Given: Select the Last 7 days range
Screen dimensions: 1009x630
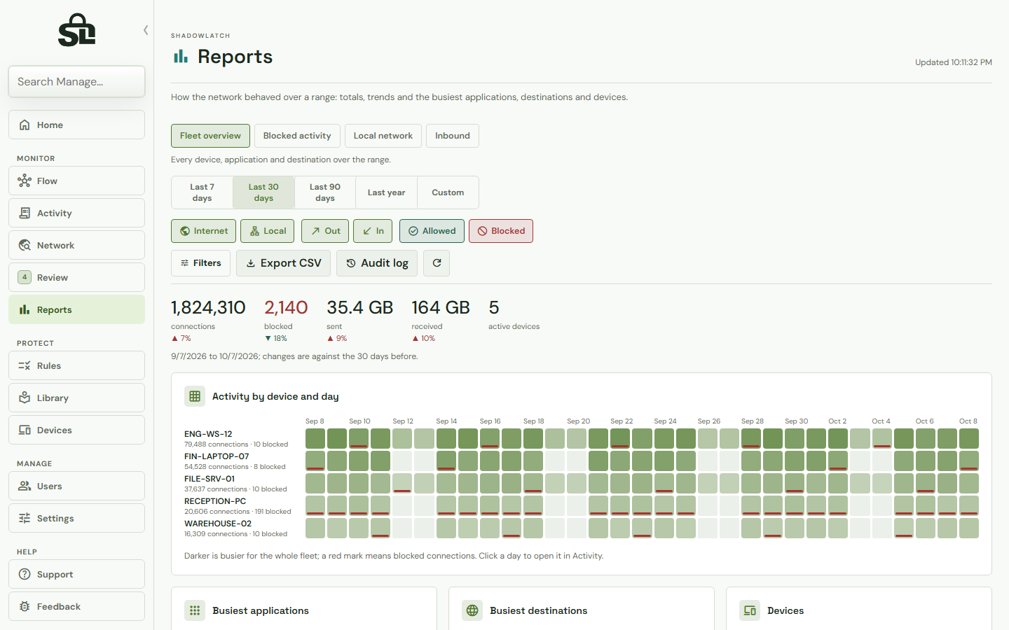Looking at the screenshot, I should coord(202,192).
